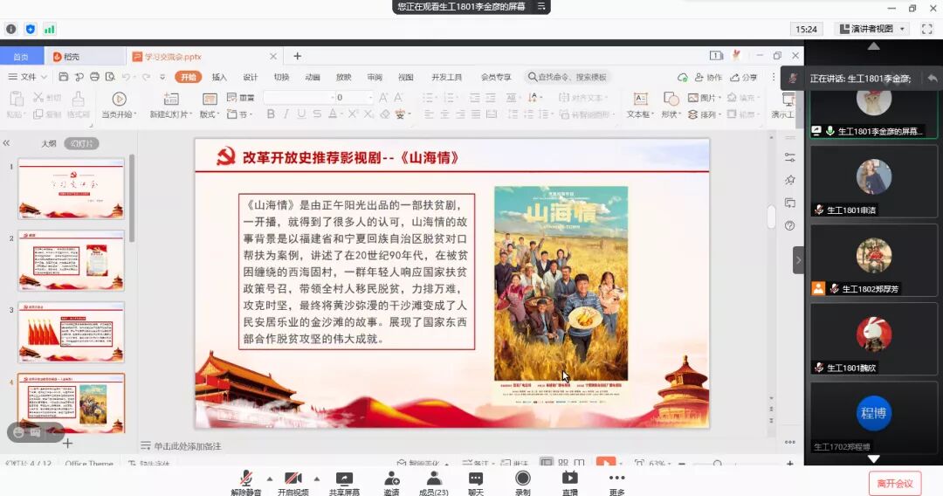Image resolution: width=943 pixels, height=496 pixels.
Task: Switch to the 设计 ribbon tab
Action: click(251, 77)
